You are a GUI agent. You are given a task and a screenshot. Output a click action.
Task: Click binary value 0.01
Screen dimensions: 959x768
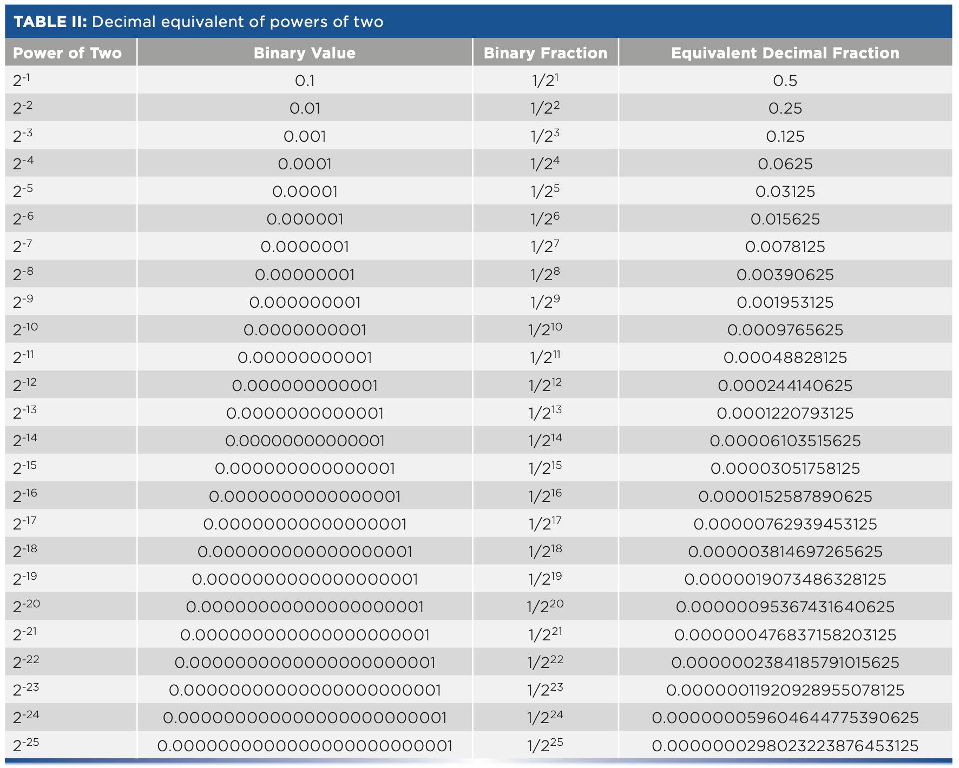click(305, 109)
